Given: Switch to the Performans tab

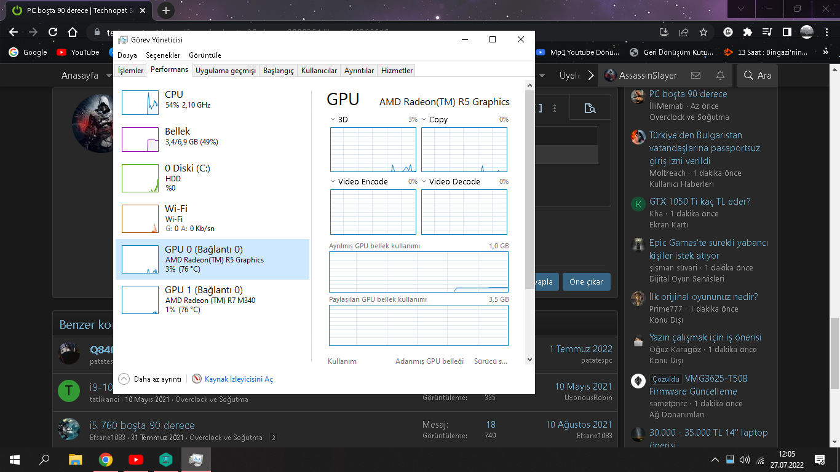Looking at the screenshot, I should coord(169,69).
